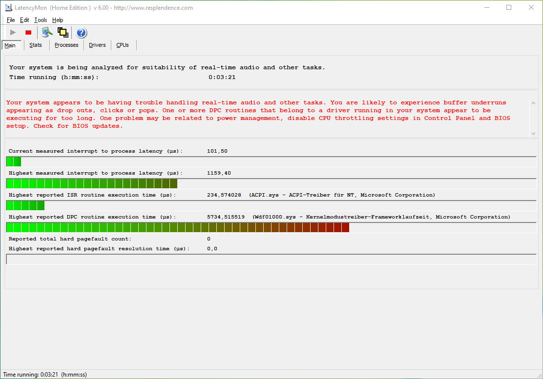Click the pagefault resolution time value 0,0
The height and width of the screenshot is (379, 543).
pyautogui.click(x=212, y=249)
